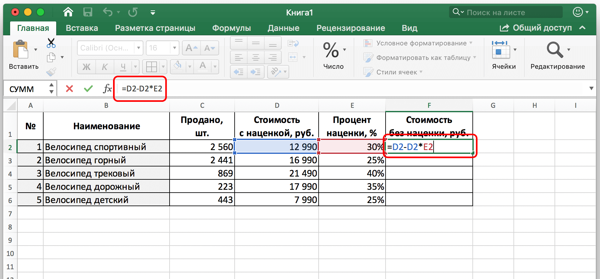600x279 pixels.
Task: Click the Fill Color paint bucket
Action: [x=178, y=67]
